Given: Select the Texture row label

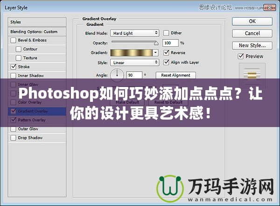Looking at the screenshot, I should (x=30, y=58).
